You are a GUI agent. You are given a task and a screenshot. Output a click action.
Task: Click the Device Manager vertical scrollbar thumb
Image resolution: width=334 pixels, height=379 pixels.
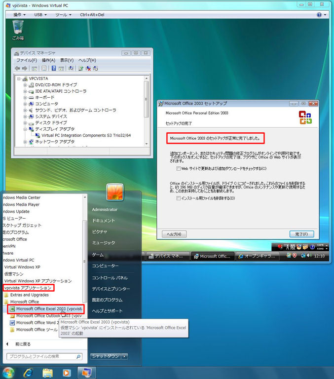(146, 100)
